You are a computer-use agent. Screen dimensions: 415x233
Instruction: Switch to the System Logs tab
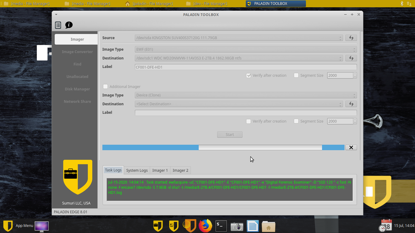pos(137,170)
